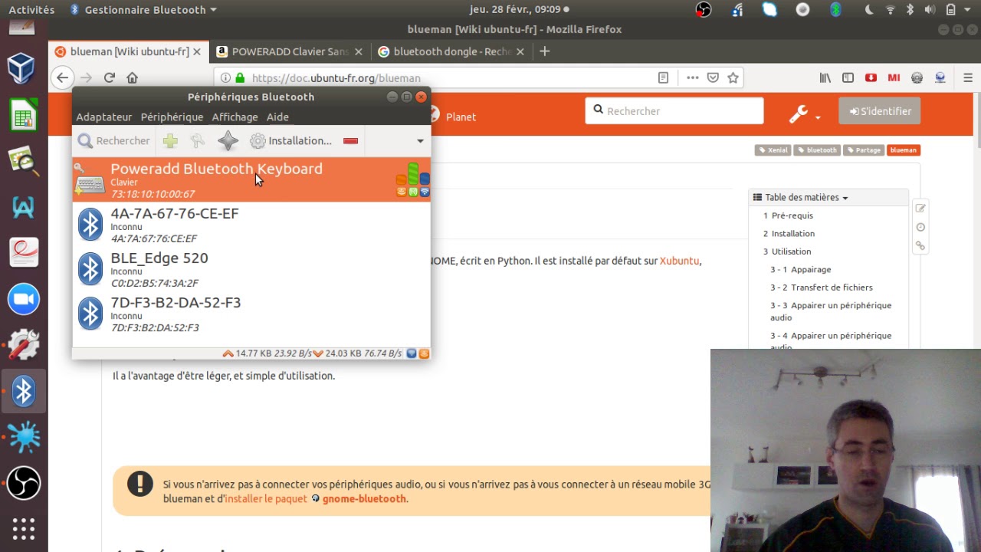
Task: Click Bluetooth icon beside BLE_Edge 520
Action: 90,269
